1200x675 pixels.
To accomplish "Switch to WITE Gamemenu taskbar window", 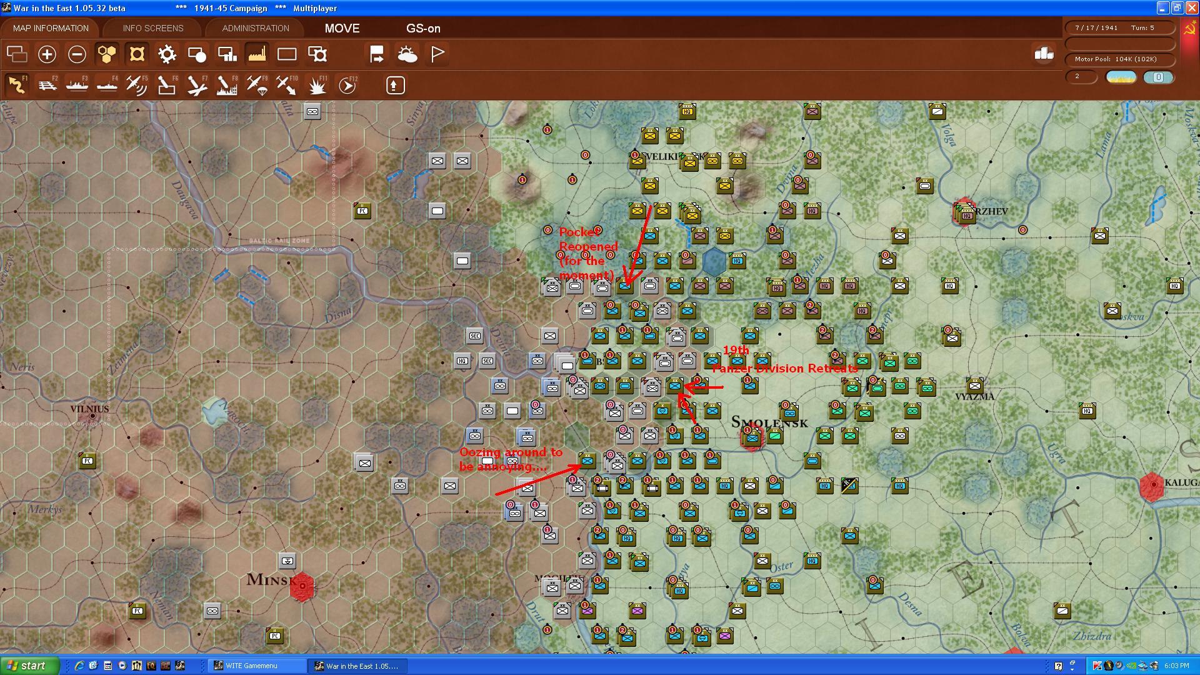I will [257, 666].
